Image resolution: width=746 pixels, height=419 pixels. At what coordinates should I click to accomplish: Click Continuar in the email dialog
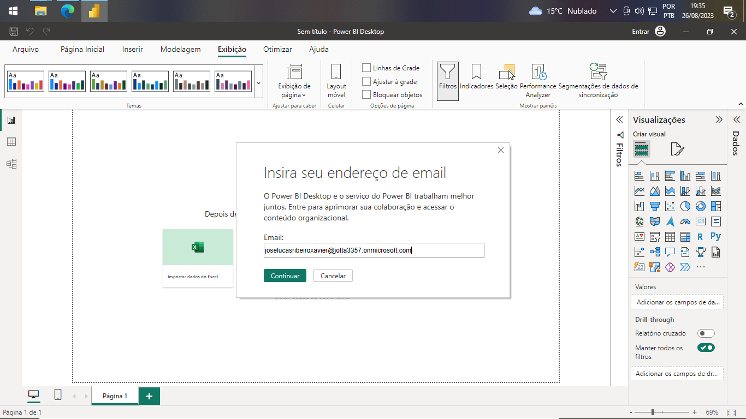pyautogui.click(x=285, y=276)
